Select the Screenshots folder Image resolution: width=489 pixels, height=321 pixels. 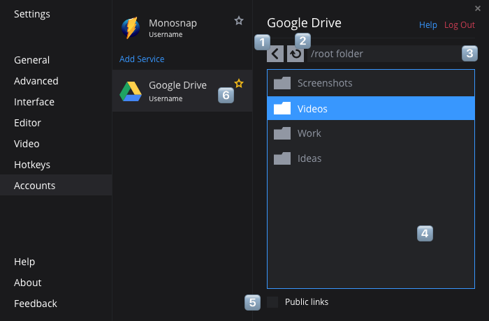324,83
